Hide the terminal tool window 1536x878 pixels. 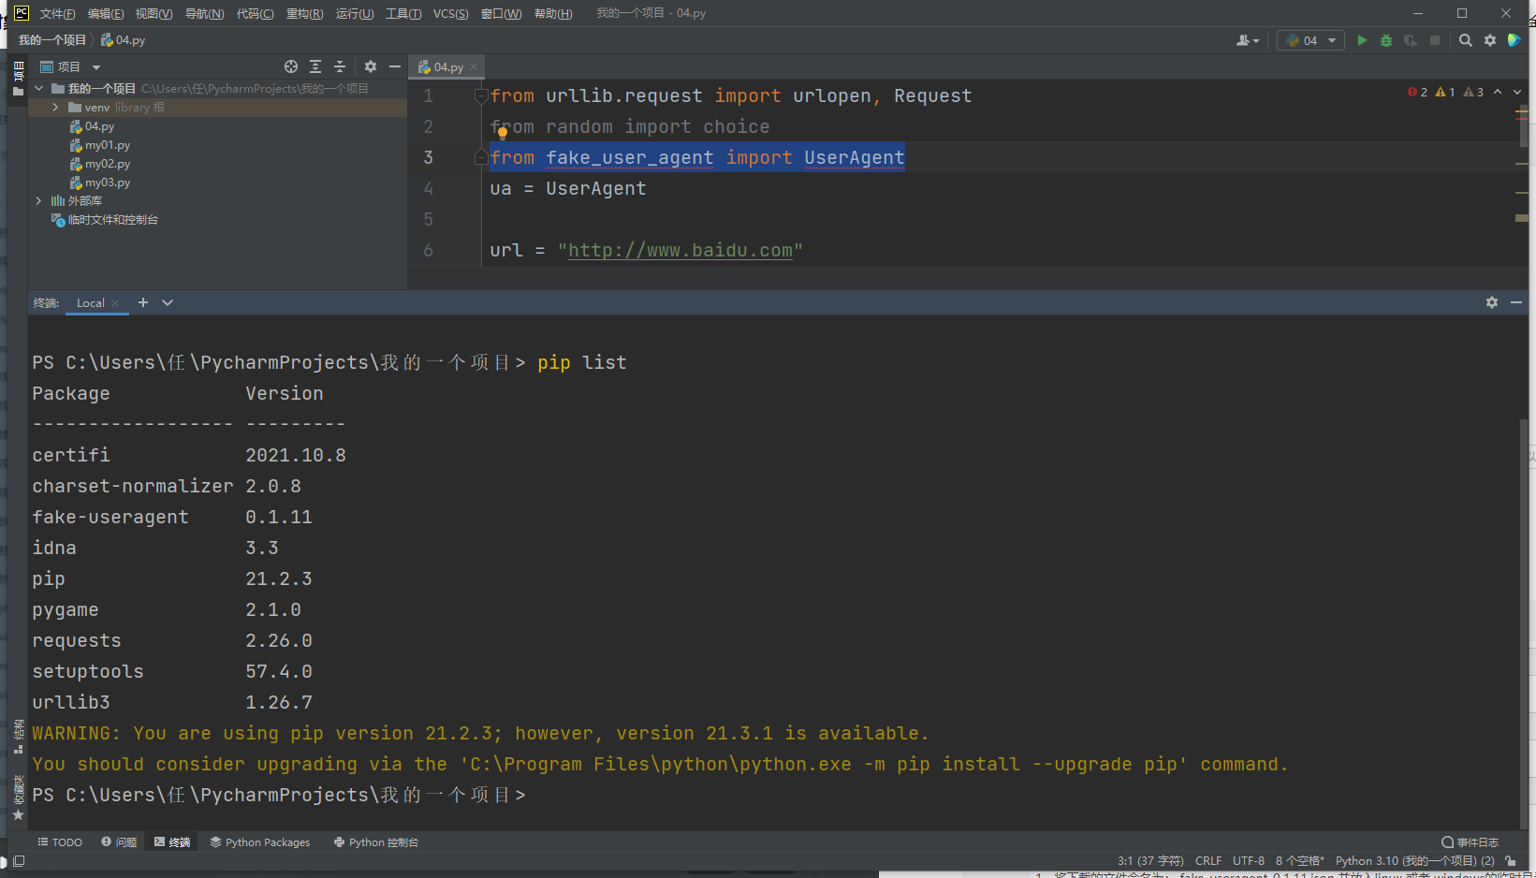click(x=1516, y=302)
